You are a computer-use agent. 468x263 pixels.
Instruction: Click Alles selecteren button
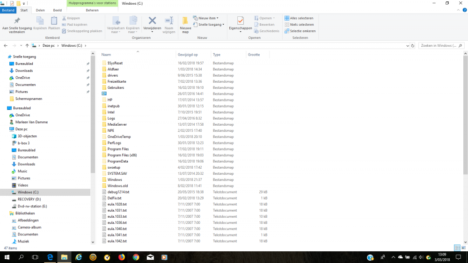(300, 18)
